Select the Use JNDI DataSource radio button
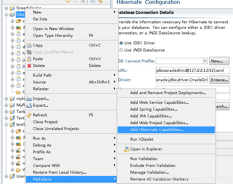 pyautogui.click(x=121, y=50)
